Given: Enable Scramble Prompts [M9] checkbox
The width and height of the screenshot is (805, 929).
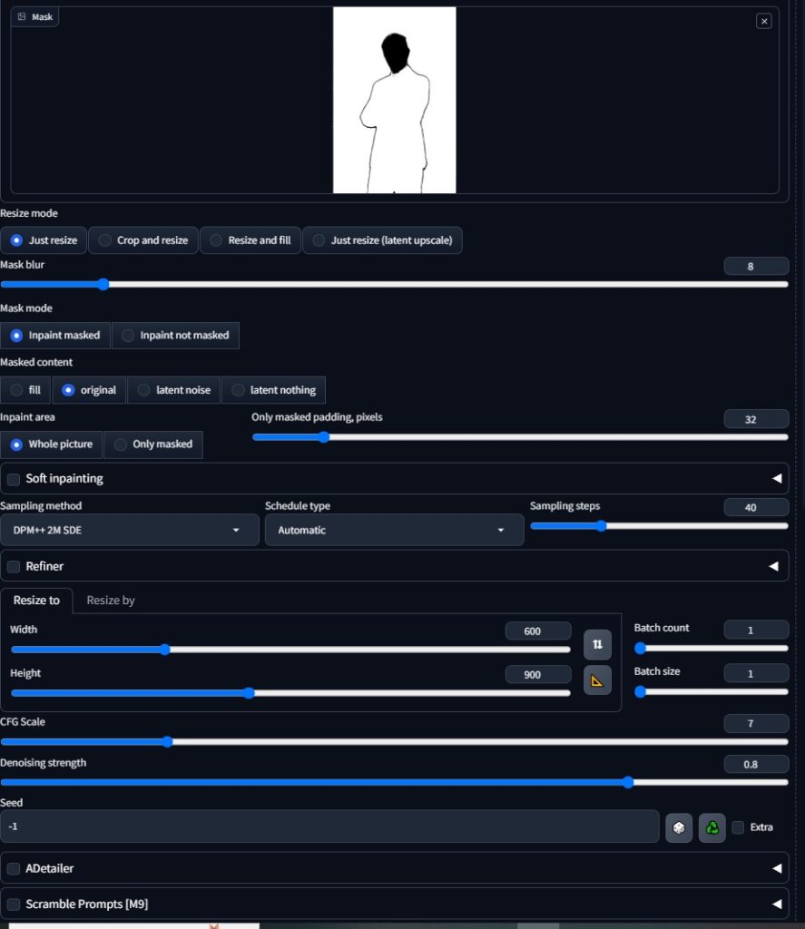Looking at the screenshot, I should [14, 905].
